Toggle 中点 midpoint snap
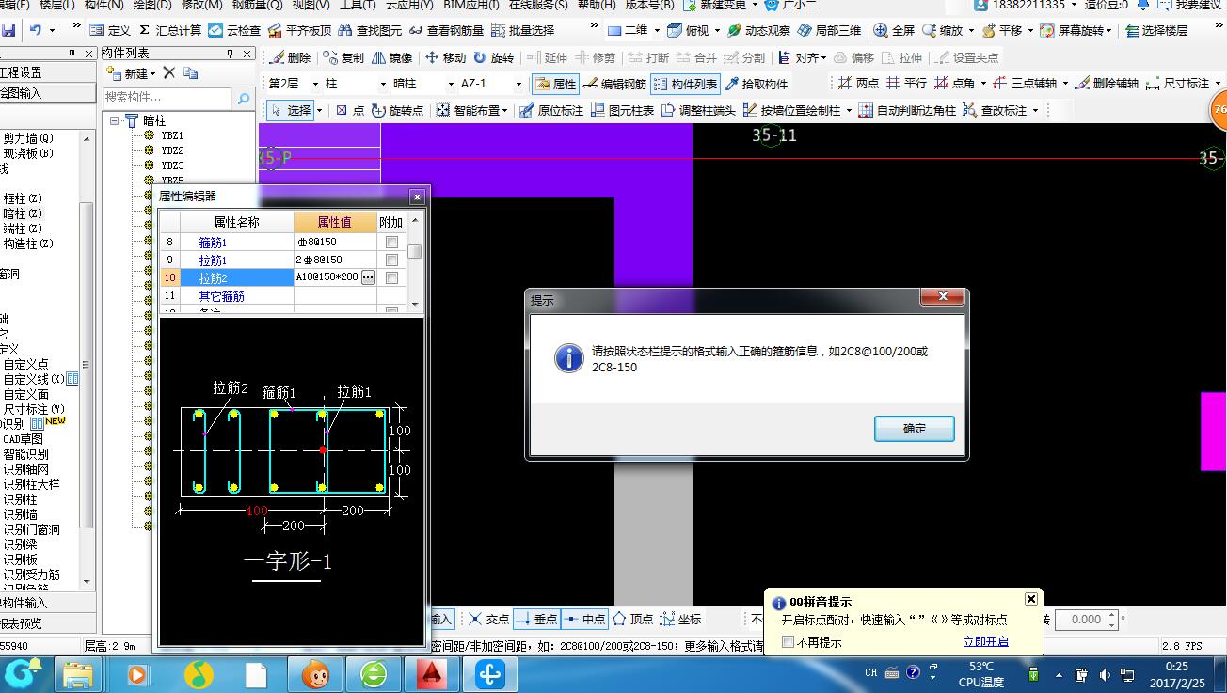The width and height of the screenshot is (1227, 693). click(x=584, y=619)
